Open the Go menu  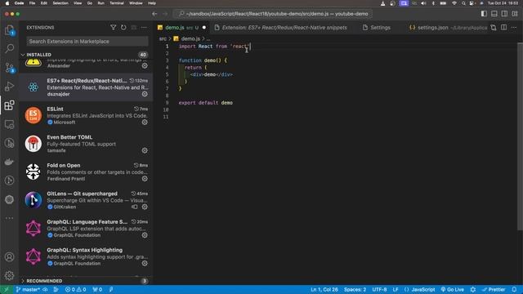point(89,3)
